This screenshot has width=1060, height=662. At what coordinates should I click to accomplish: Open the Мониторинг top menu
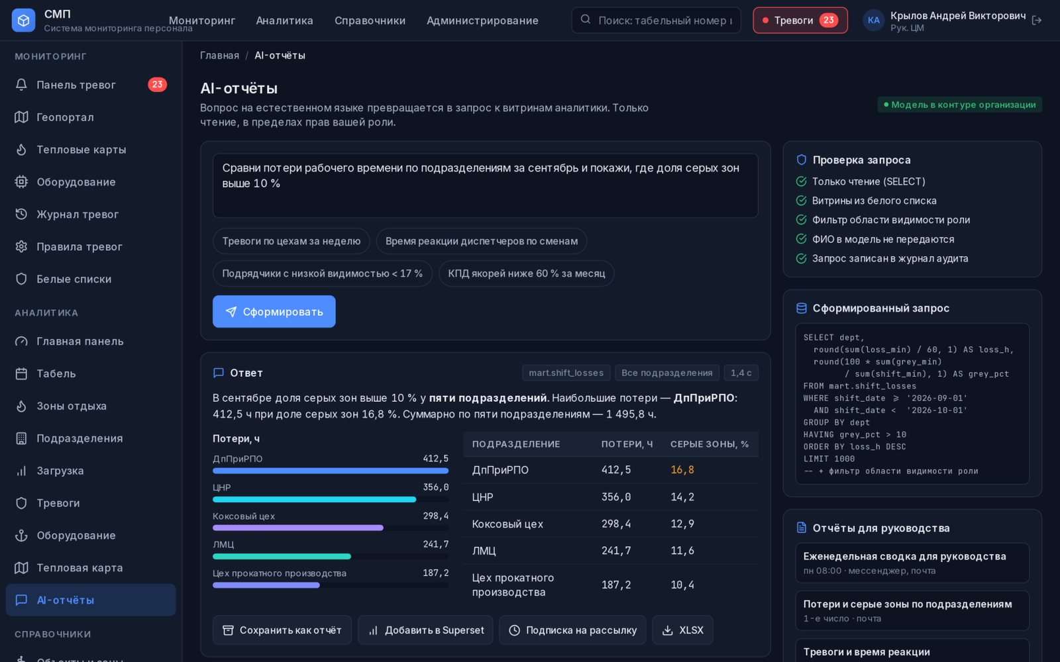tap(202, 21)
